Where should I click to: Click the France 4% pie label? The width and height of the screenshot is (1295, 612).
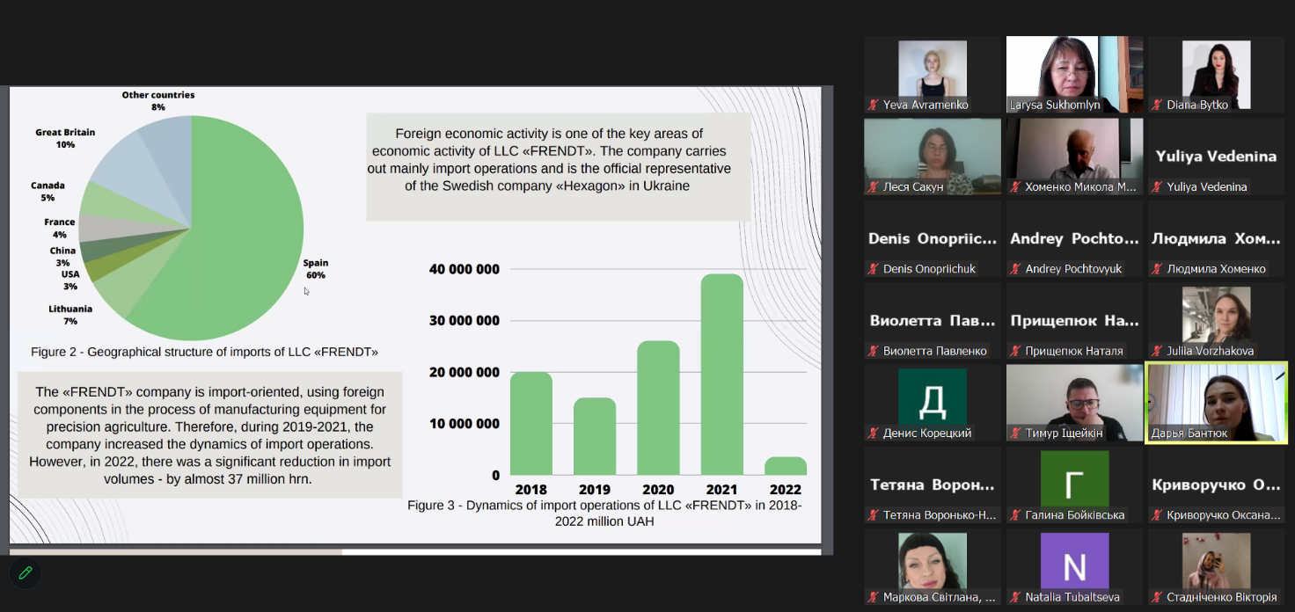pos(60,228)
